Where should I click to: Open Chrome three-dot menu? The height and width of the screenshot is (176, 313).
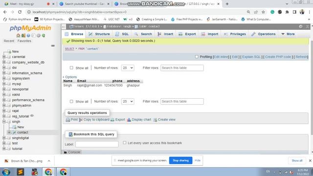coord(309,12)
